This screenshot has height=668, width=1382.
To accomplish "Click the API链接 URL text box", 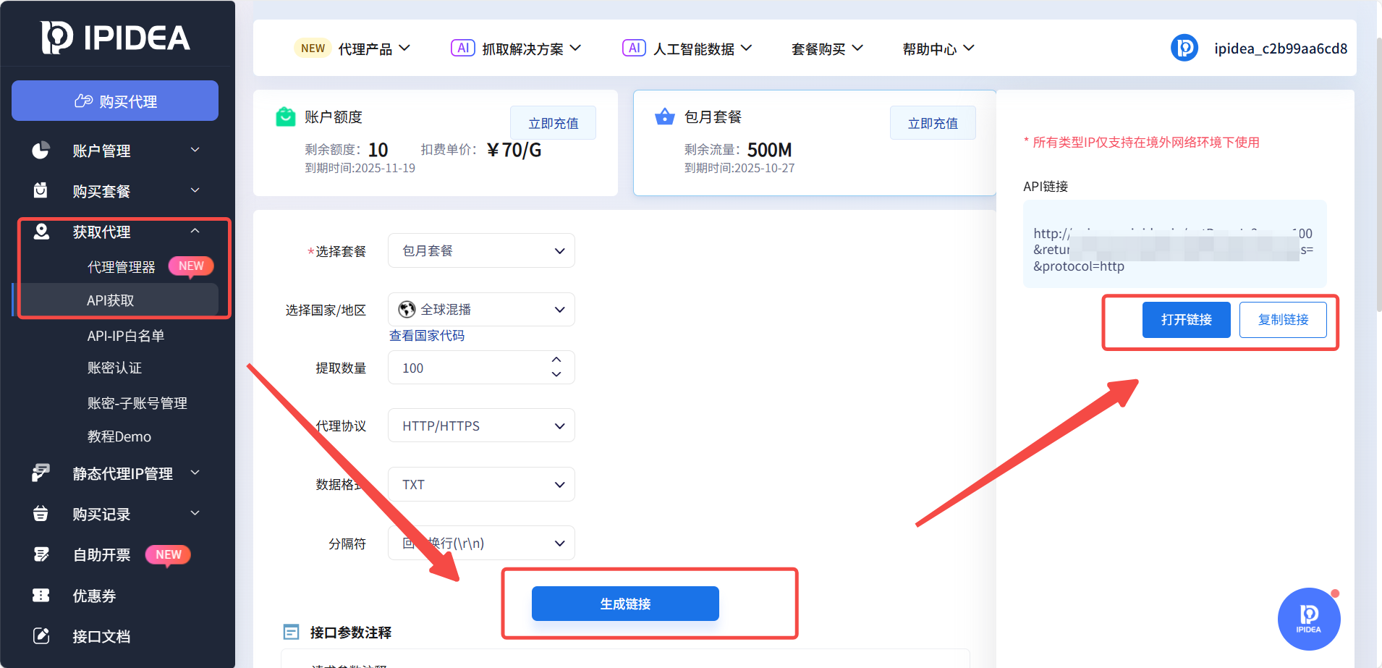I will pyautogui.click(x=1175, y=244).
